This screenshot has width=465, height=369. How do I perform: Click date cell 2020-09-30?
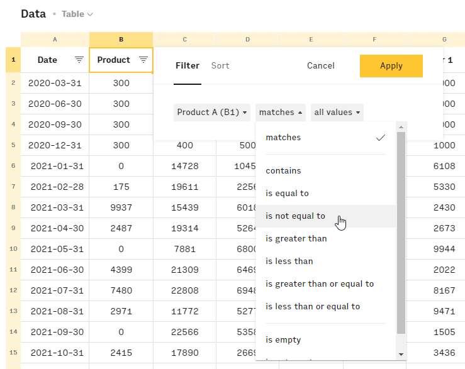click(55, 124)
